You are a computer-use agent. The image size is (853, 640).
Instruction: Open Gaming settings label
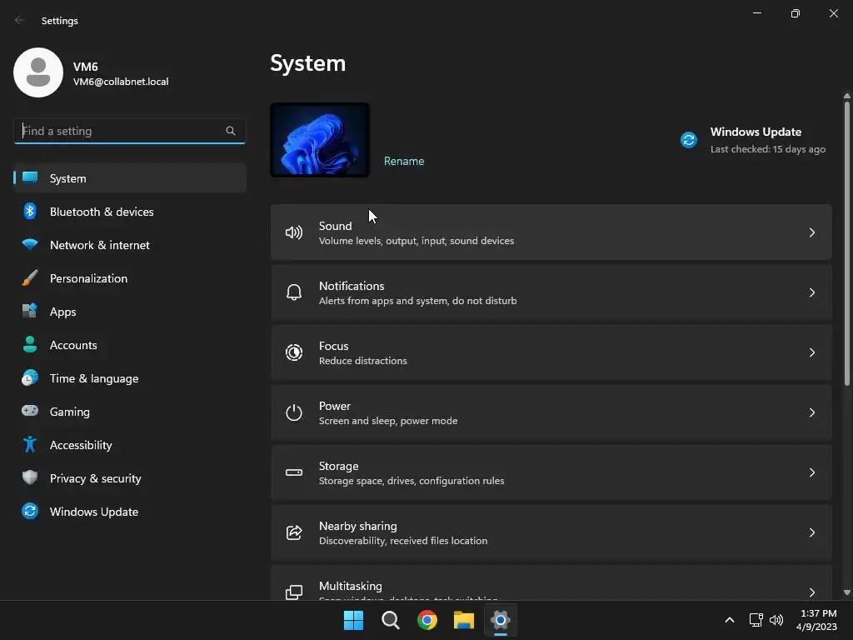[x=70, y=412]
